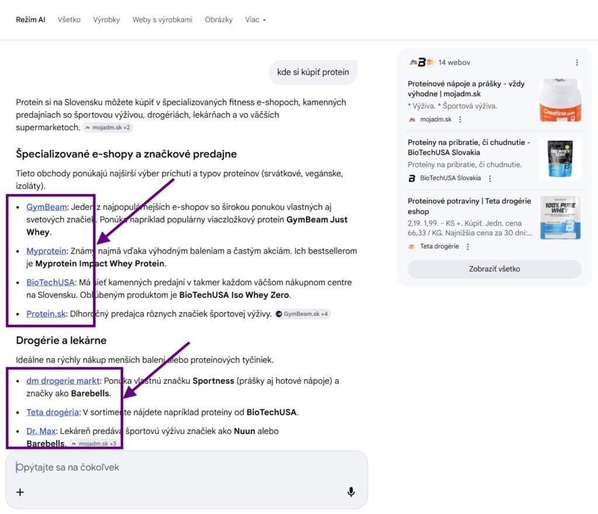Viewport: 598px width, 514px height.
Task: Switch to the Obrázky tab
Action: [x=218, y=20]
